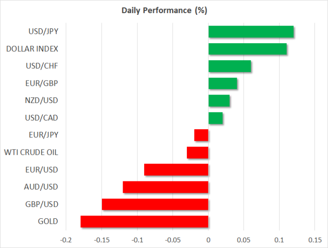Click the 0.15 axis tick label

coord(315,240)
